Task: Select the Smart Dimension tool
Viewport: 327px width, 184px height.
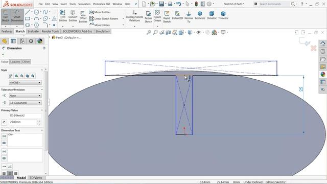Action: [x=17, y=16]
